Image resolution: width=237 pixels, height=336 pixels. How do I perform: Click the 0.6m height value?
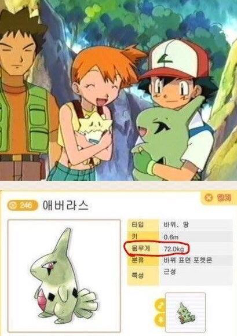[x=171, y=237]
